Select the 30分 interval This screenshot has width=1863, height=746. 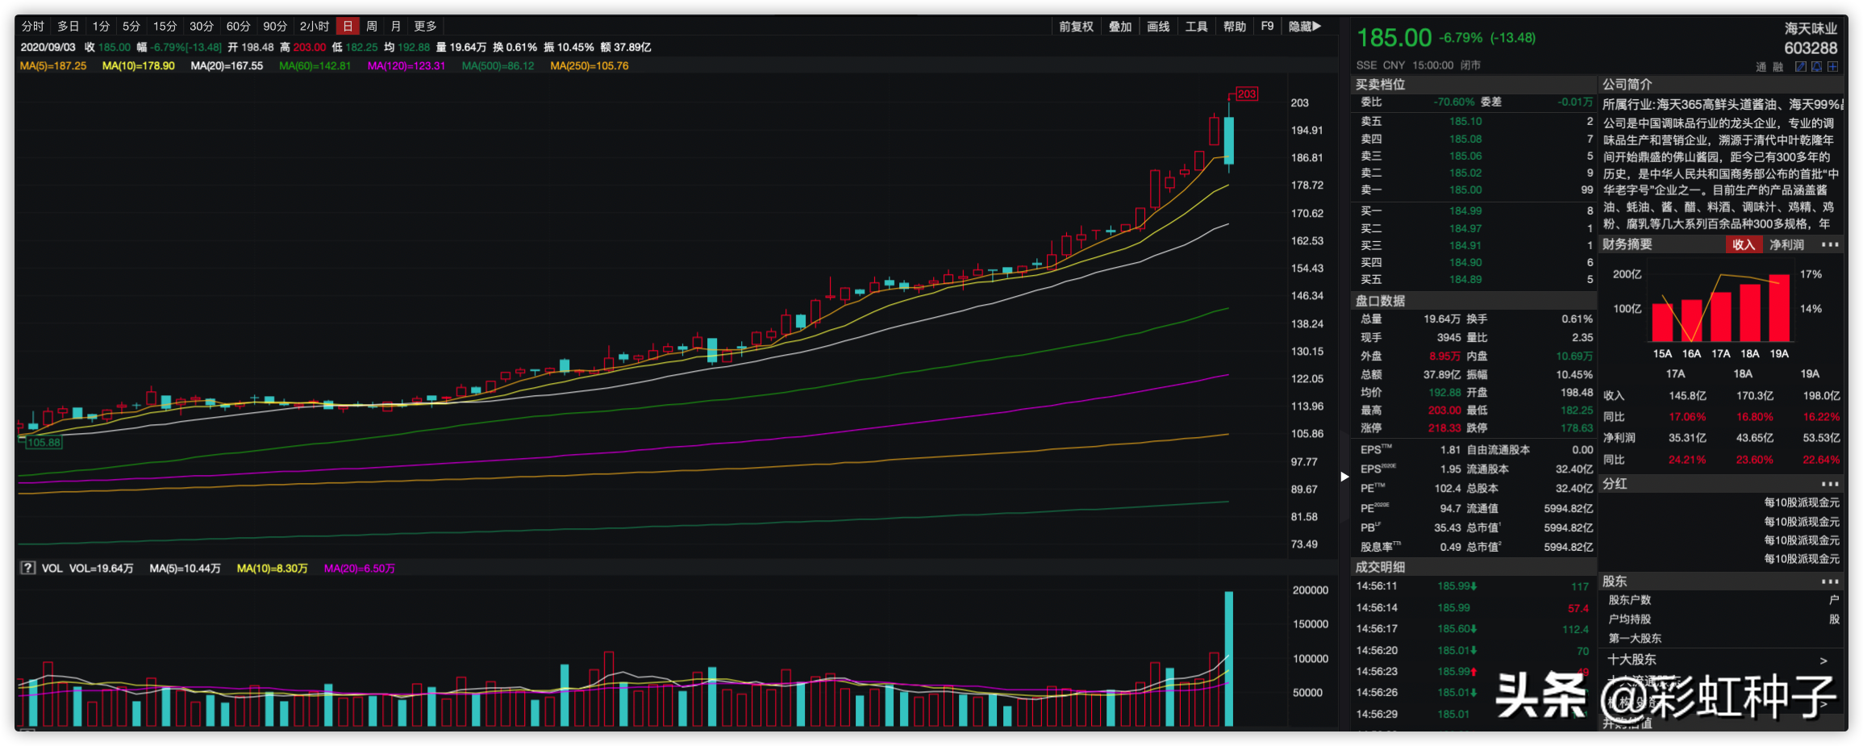pos(202,27)
